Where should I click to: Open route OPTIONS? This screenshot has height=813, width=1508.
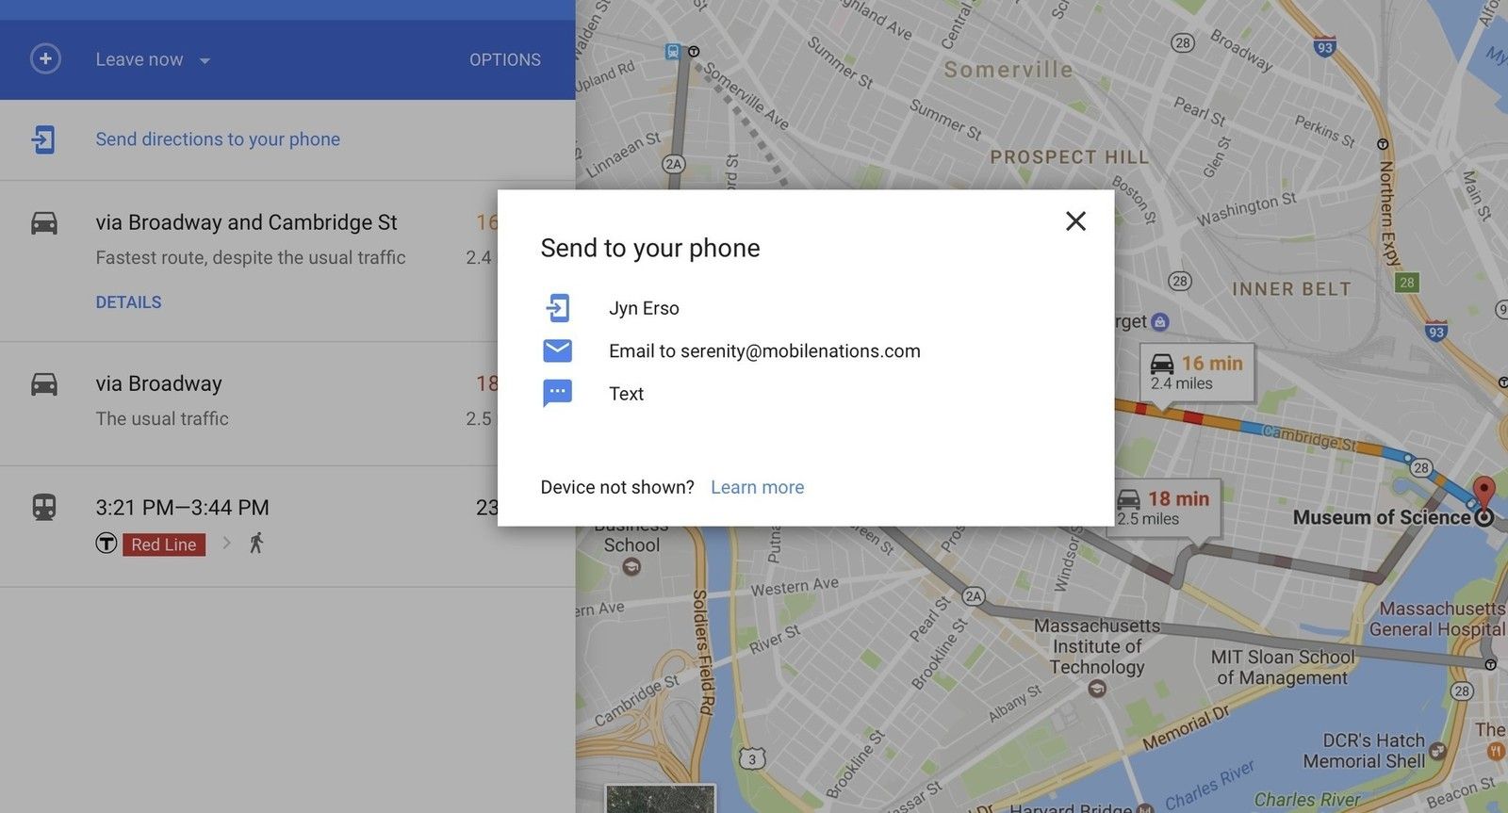[x=504, y=59]
